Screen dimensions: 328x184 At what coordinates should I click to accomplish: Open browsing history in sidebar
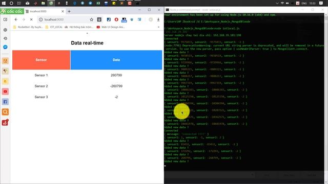(x=5, y=38)
